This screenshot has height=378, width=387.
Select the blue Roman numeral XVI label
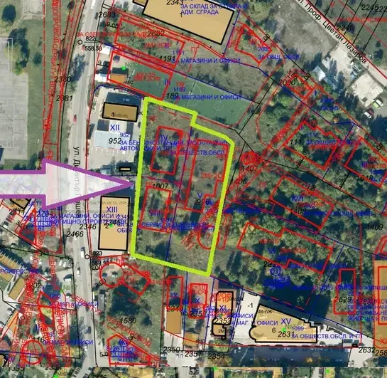point(297,199)
